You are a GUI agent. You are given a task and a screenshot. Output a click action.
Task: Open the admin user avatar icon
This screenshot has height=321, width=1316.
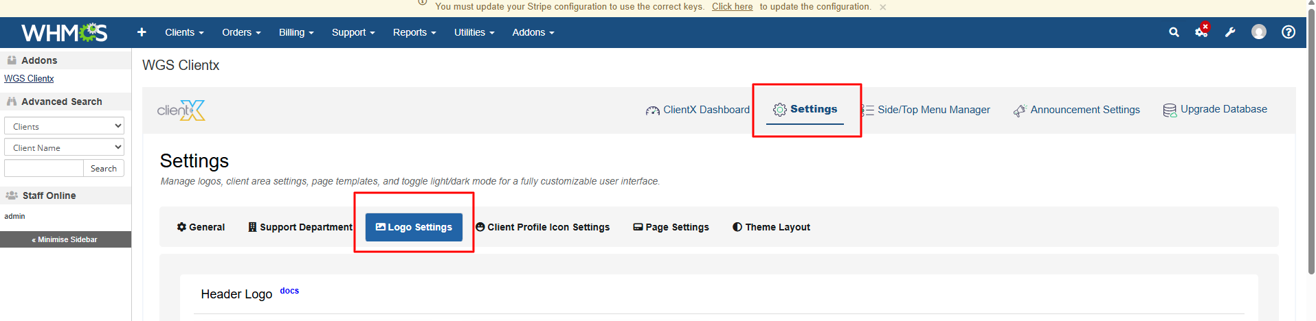[x=1258, y=32]
